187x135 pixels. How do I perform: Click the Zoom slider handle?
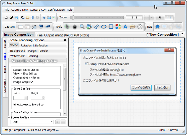click(73, 18)
